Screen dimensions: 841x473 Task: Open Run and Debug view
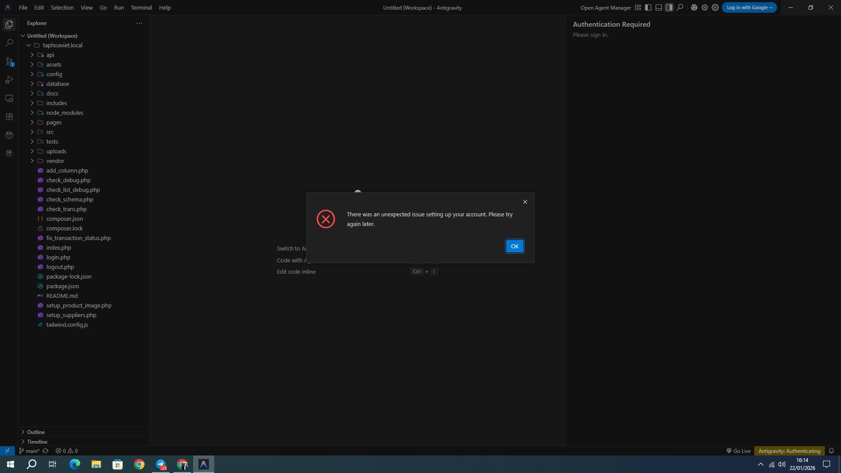click(9, 80)
